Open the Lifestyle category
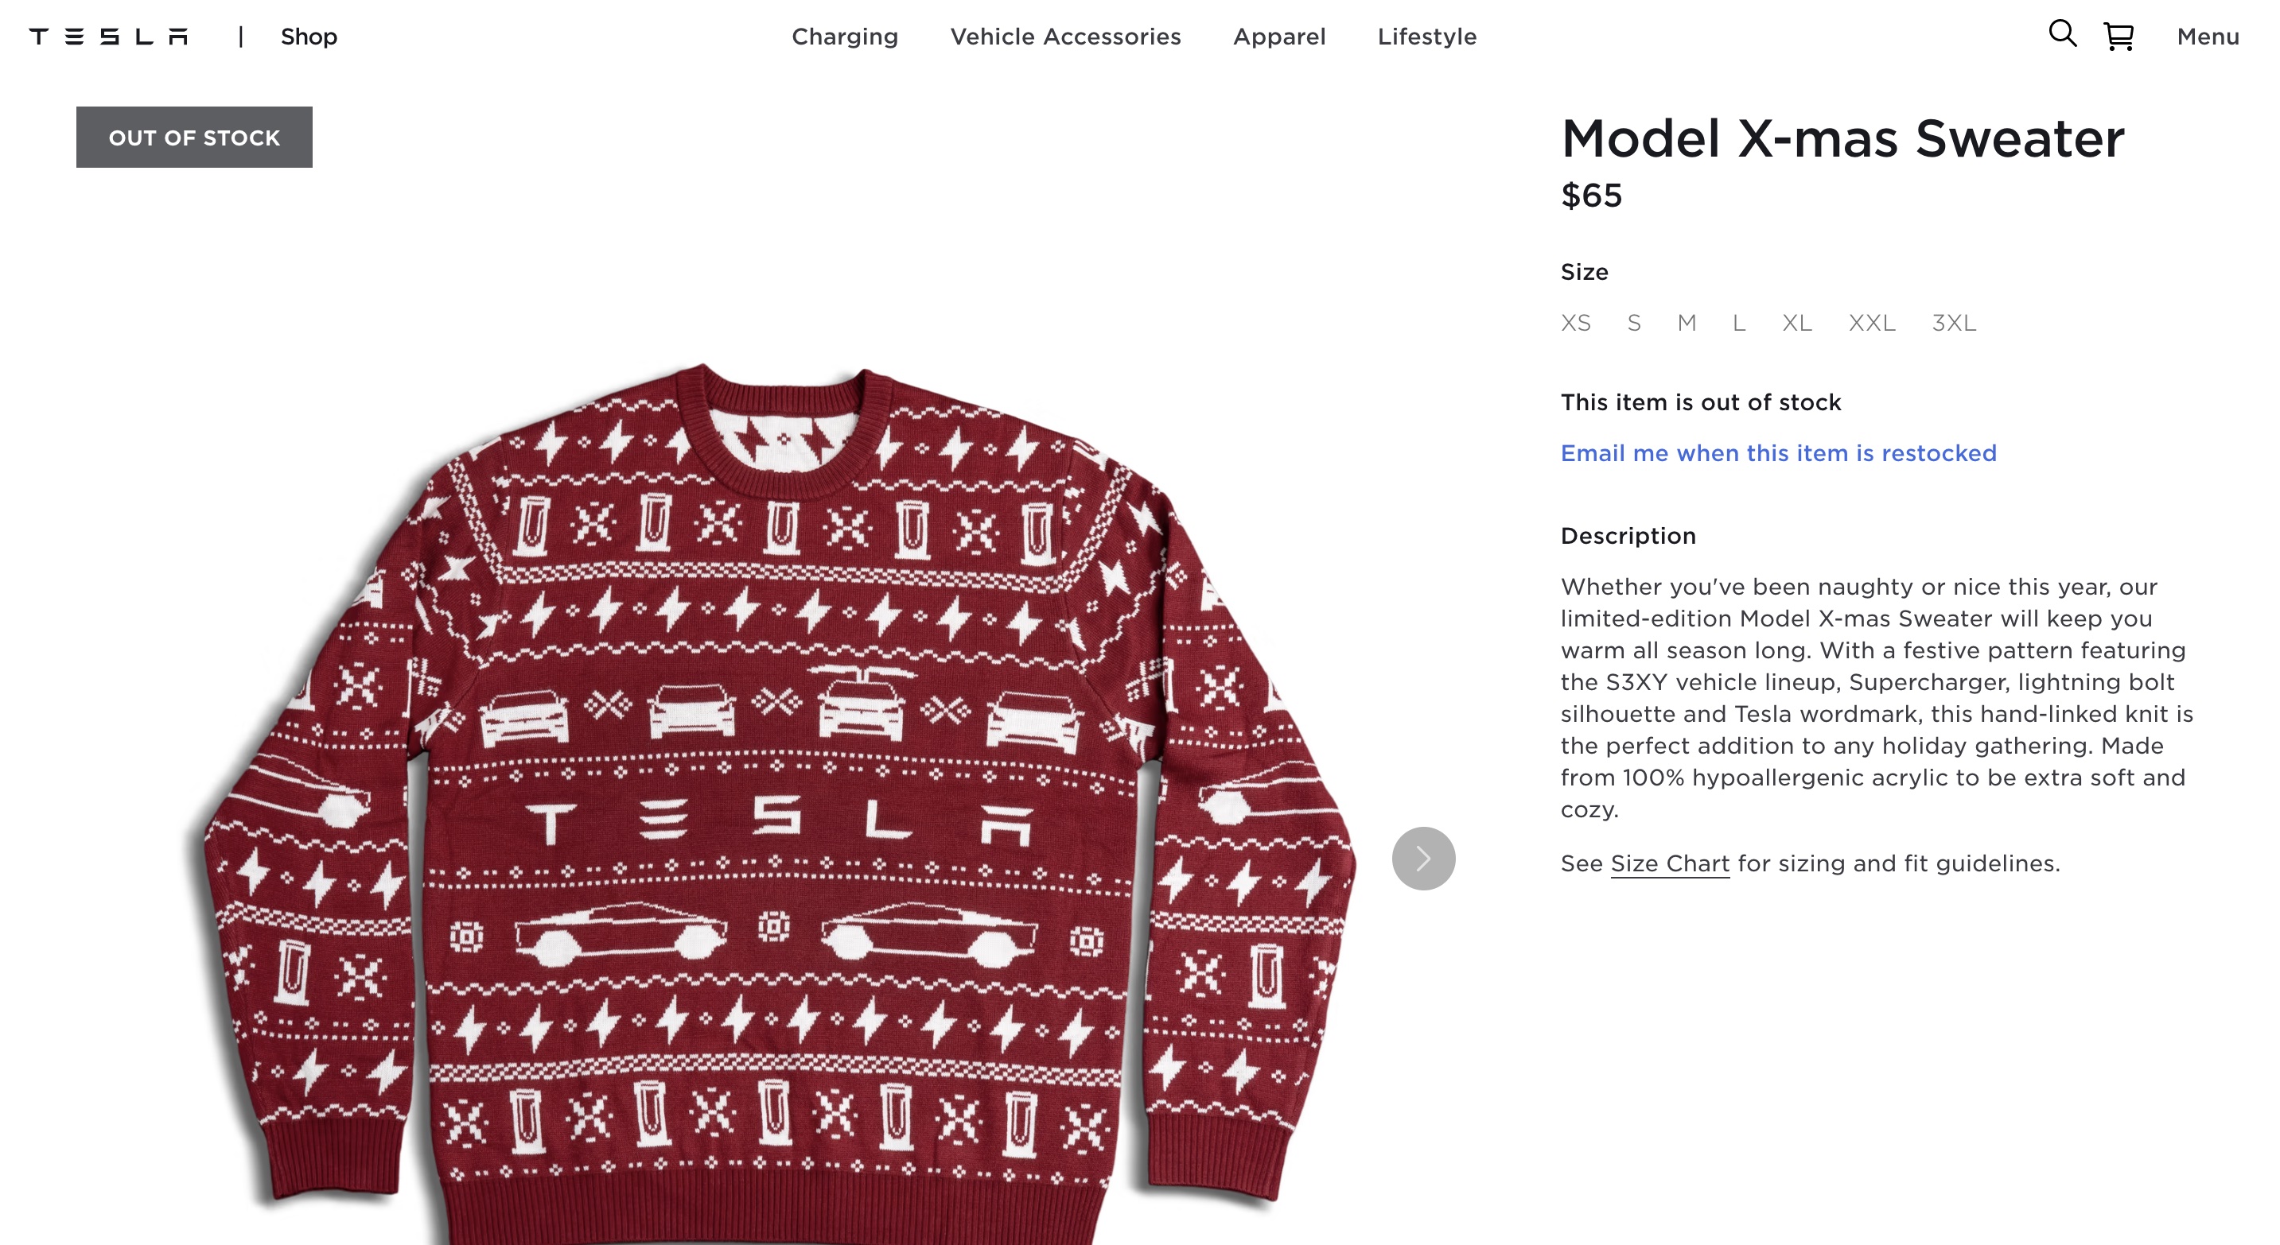Image resolution: width=2280 pixels, height=1245 pixels. [x=1426, y=37]
